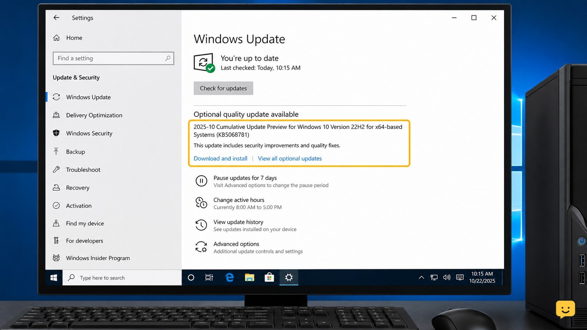The height and width of the screenshot is (330, 587).
Task: Click the volume speaker icon in the tray
Action: 446,278
